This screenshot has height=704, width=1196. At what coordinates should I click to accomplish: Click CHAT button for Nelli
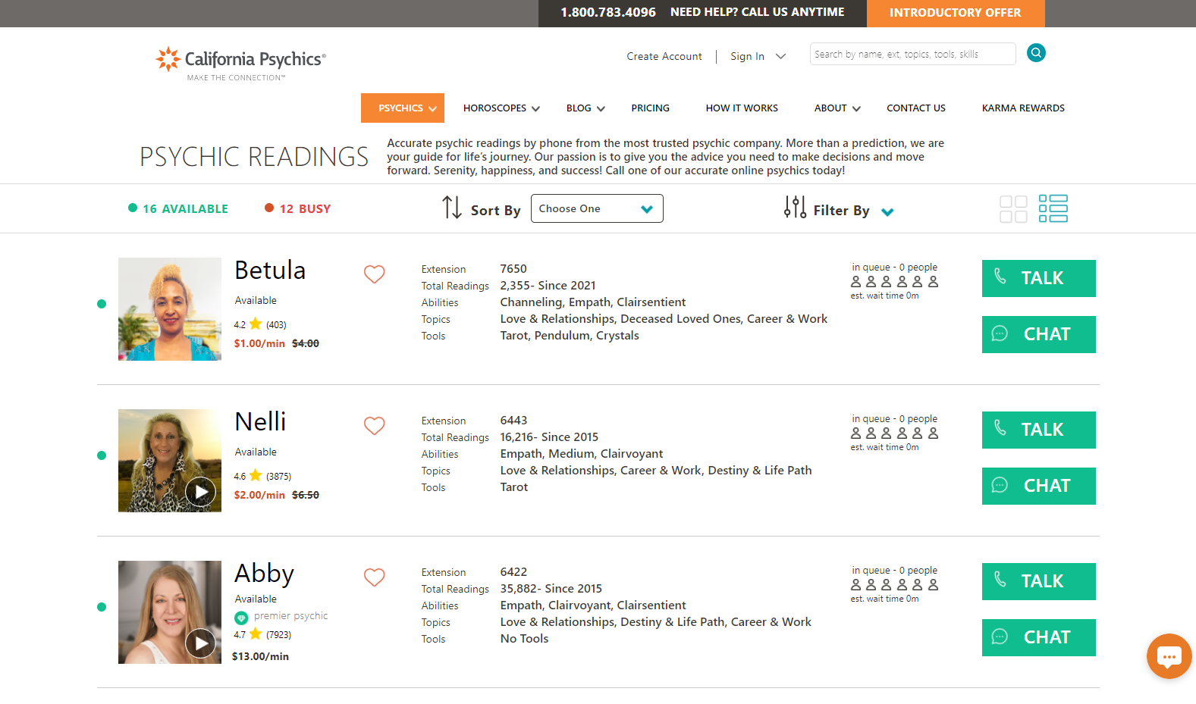click(1038, 486)
